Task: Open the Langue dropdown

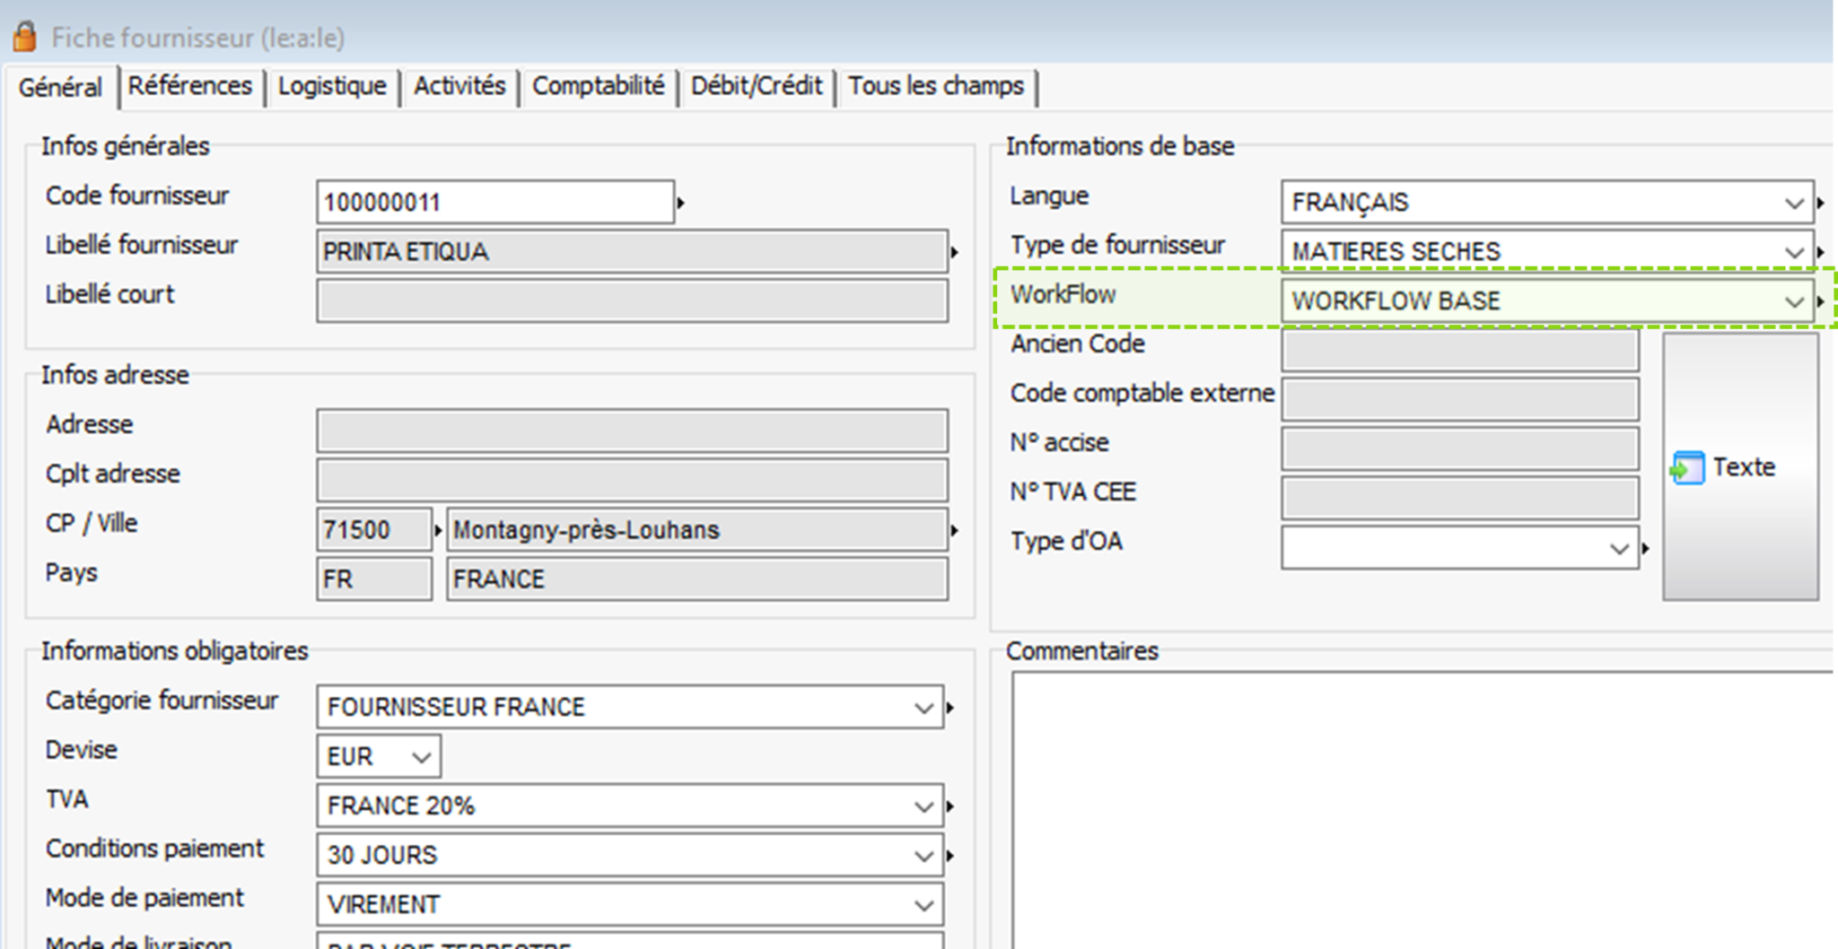Action: (x=1794, y=203)
